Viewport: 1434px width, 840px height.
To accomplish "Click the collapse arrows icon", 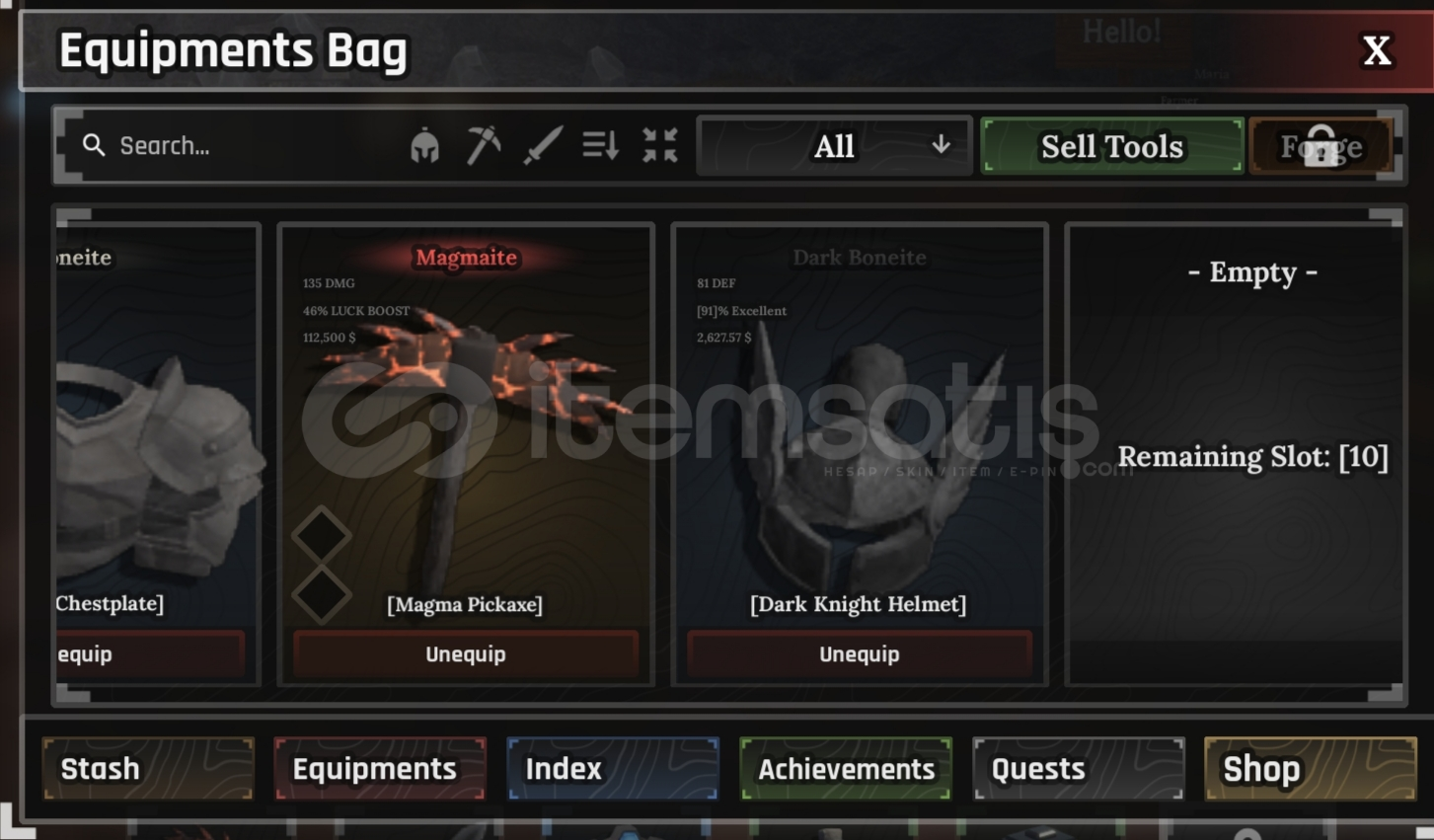I will pos(660,146).
